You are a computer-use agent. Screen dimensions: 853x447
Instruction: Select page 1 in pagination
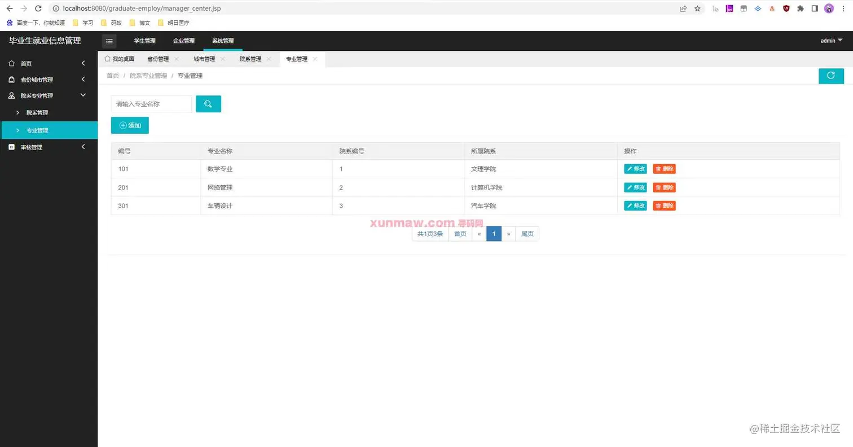coord(494,234)
